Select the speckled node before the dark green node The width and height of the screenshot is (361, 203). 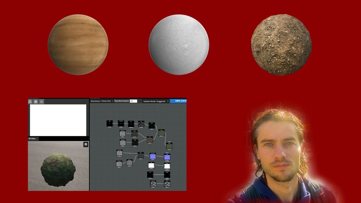[x=141, y=124]
